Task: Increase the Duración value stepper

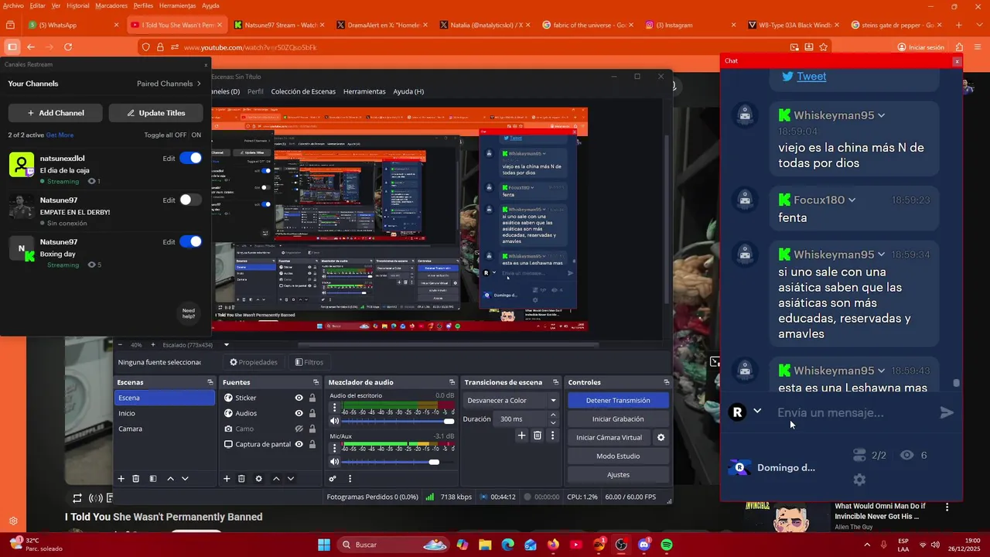Action: coord(552,415)
